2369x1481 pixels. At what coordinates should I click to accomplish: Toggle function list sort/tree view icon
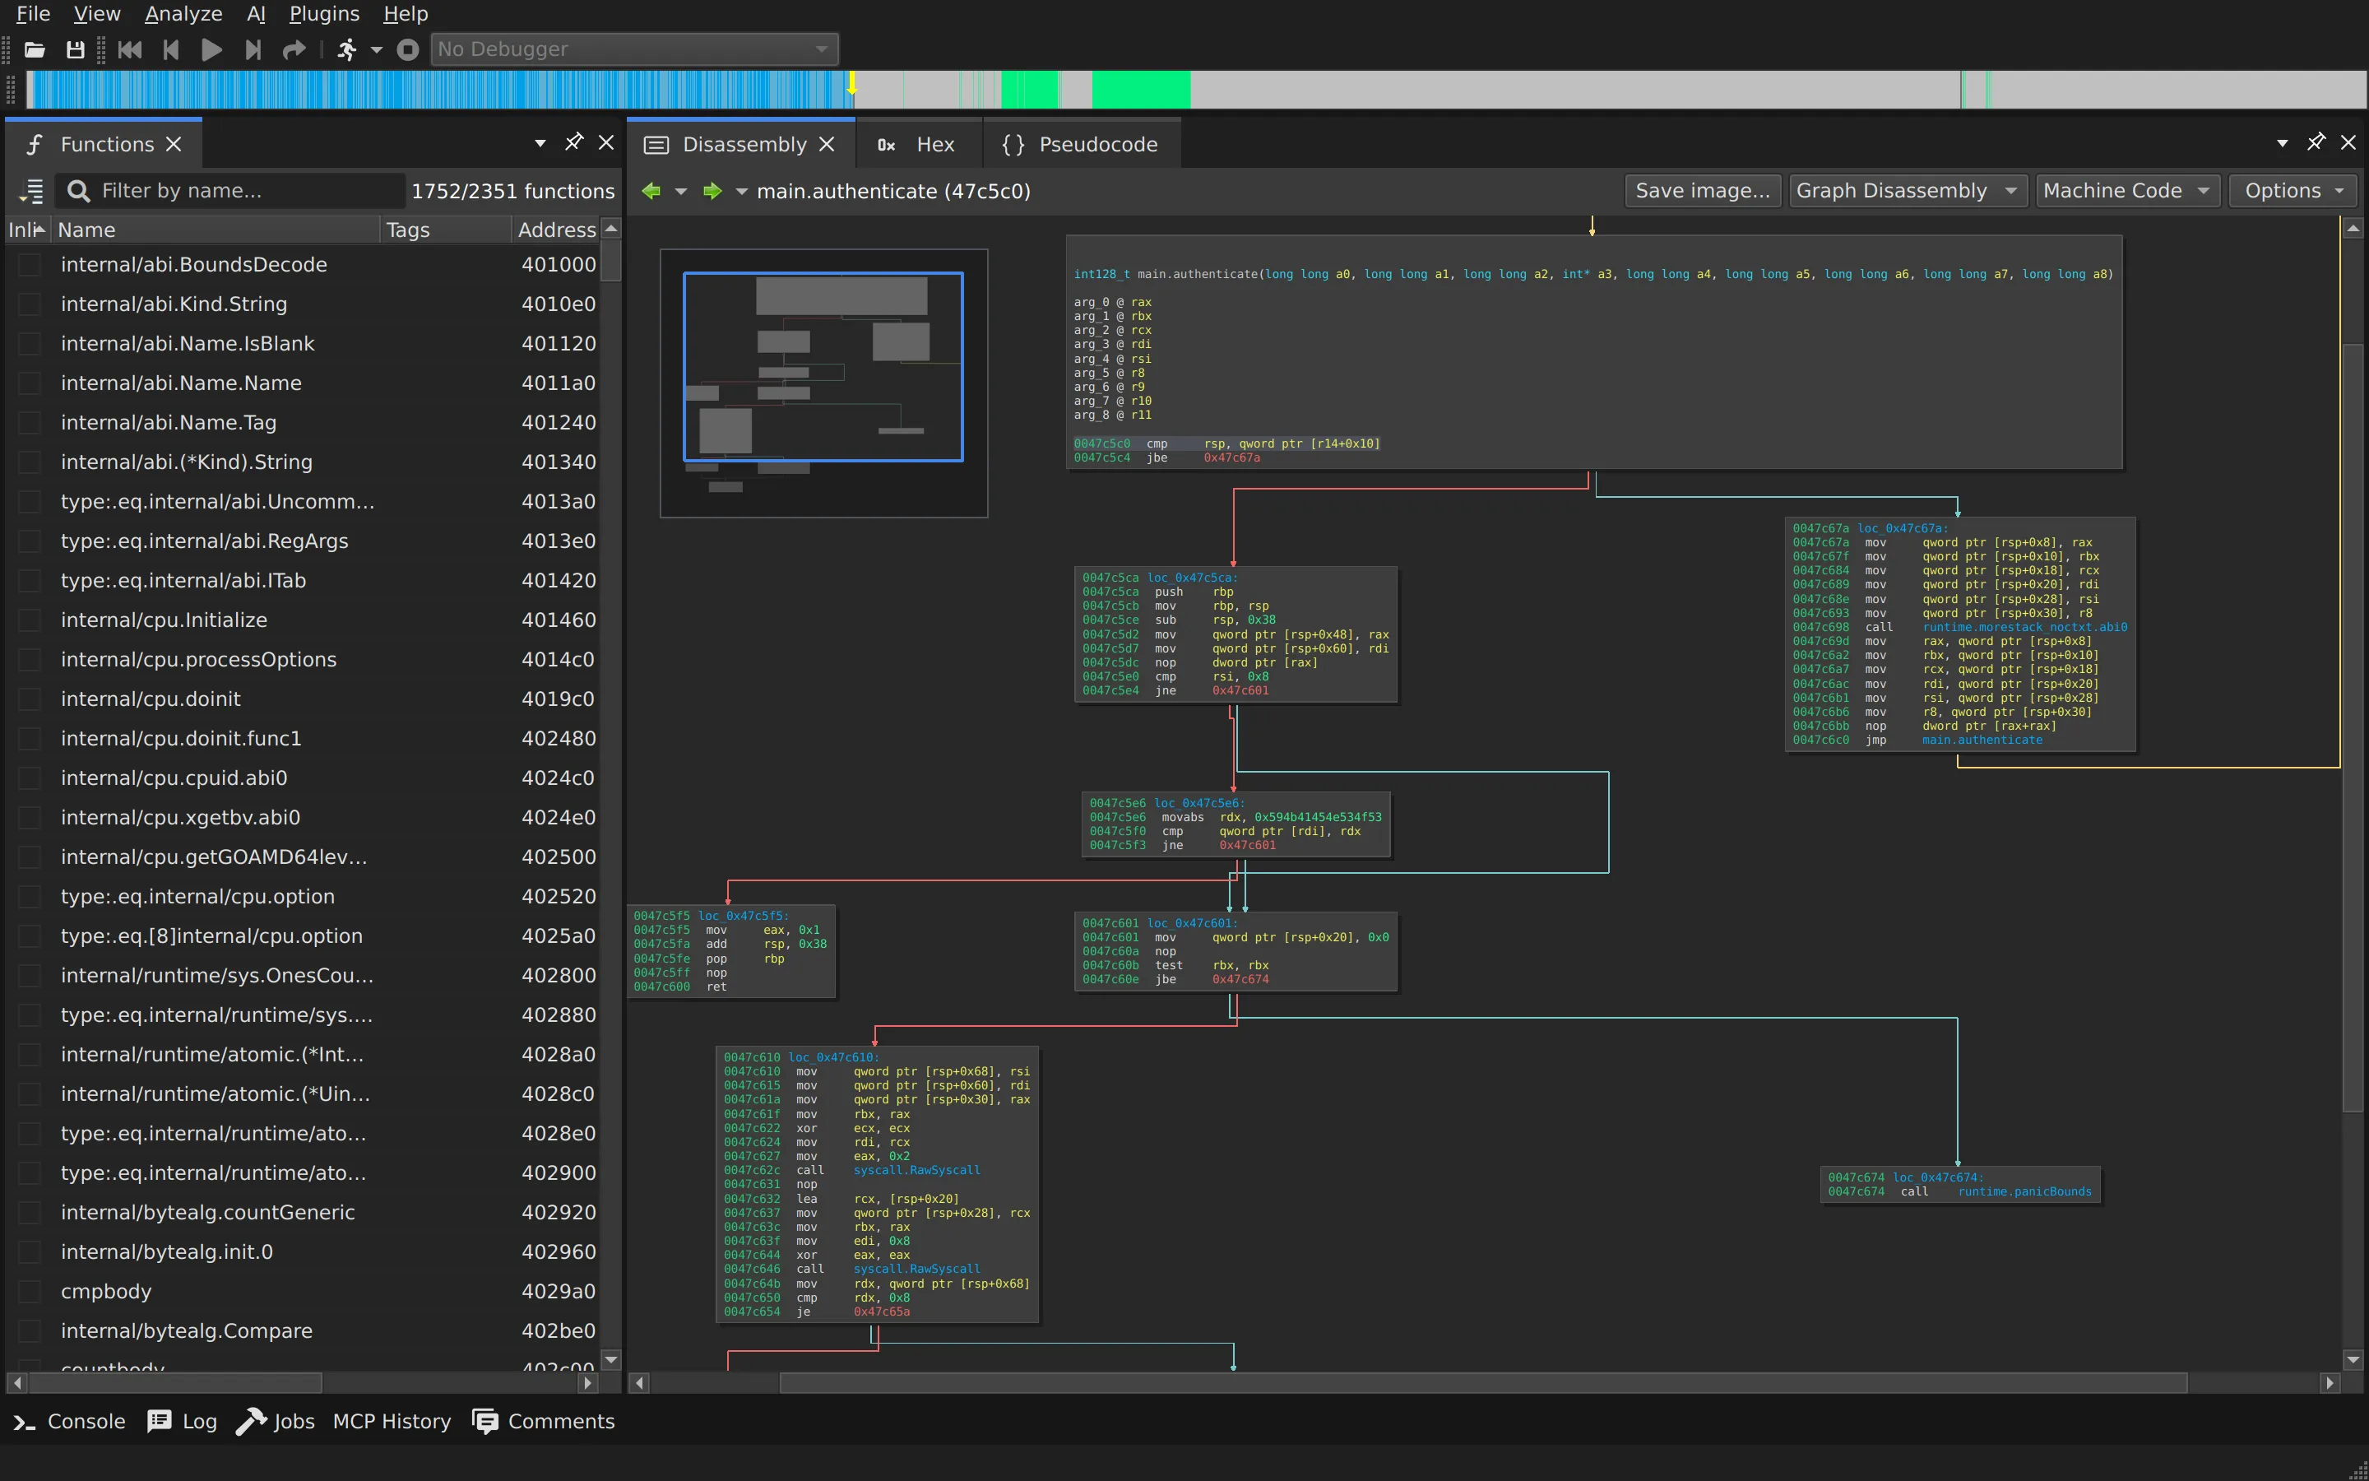pyautogui.click(x=32, y=191)
